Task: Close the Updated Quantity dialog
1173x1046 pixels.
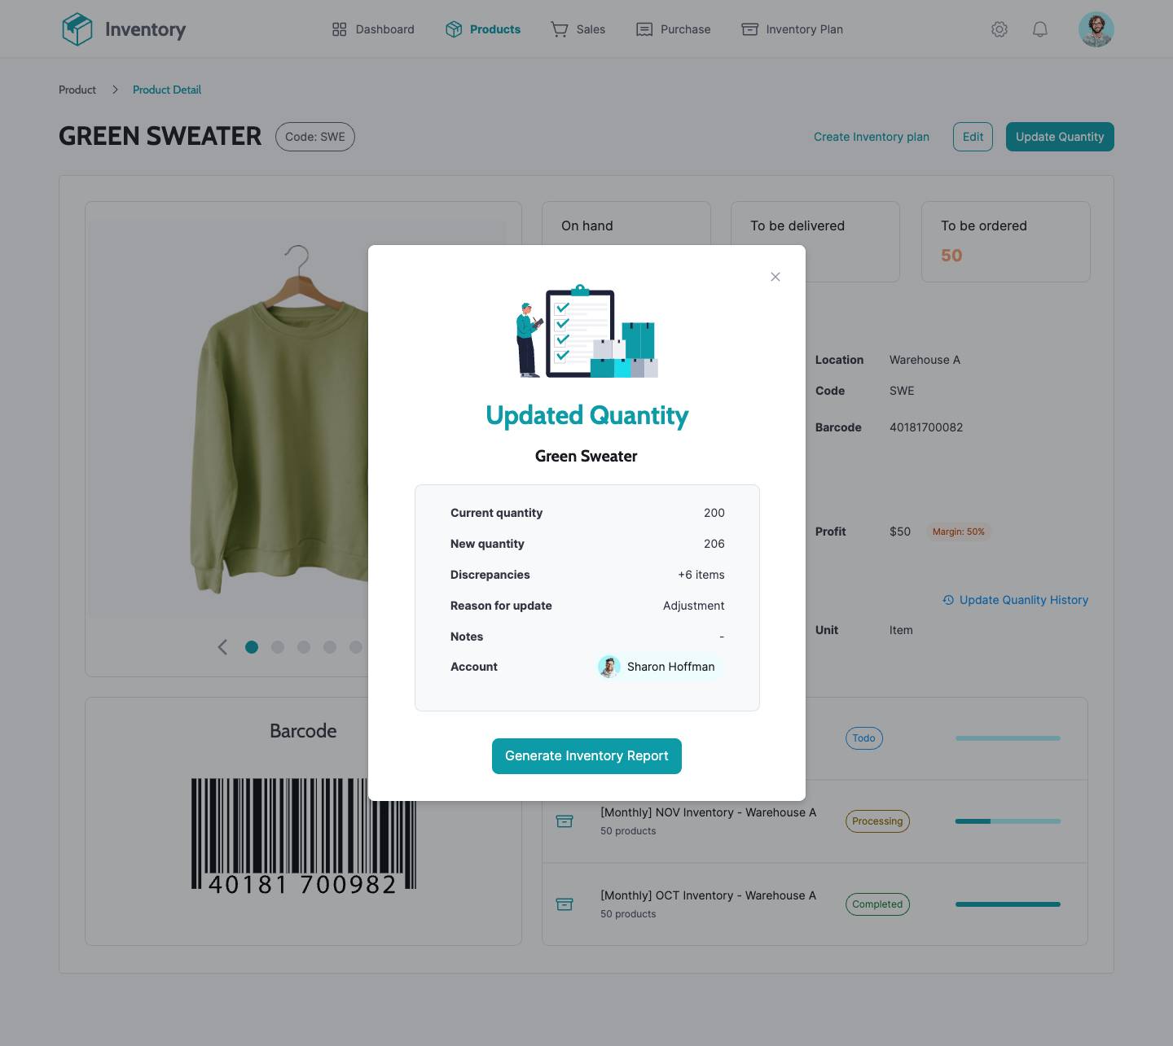Action: coord(775,277)
